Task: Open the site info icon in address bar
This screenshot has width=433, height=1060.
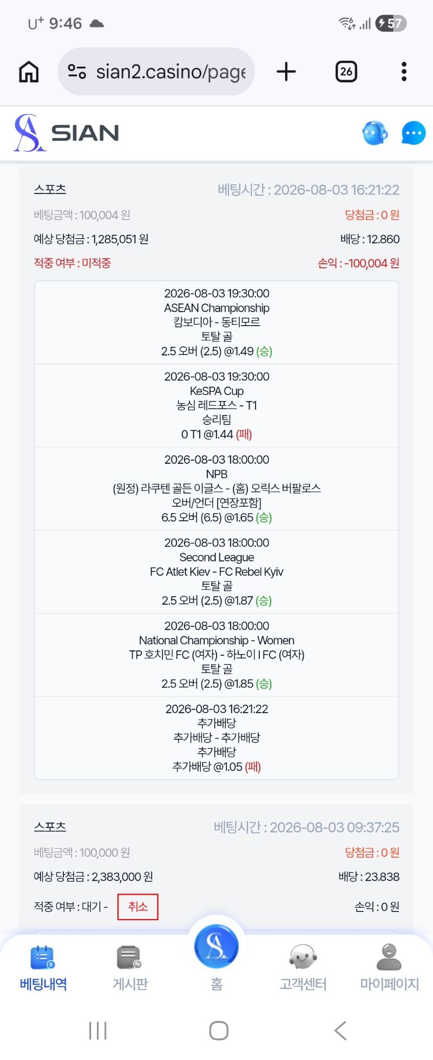Action: click(77, 72)
